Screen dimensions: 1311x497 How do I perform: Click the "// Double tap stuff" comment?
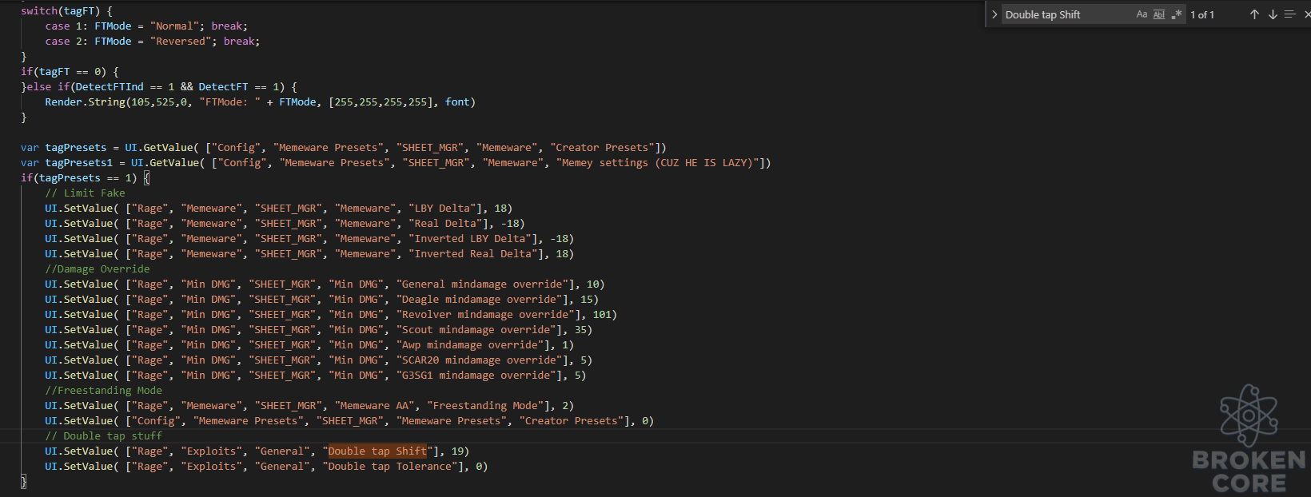pyautogui.click(x=103, y=436)
